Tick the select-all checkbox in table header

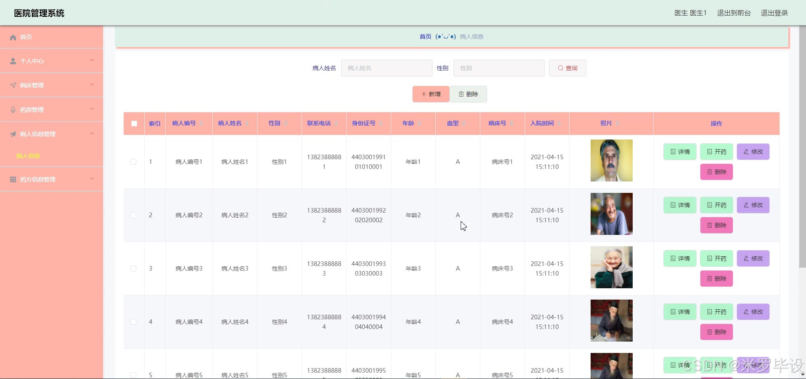134,124
